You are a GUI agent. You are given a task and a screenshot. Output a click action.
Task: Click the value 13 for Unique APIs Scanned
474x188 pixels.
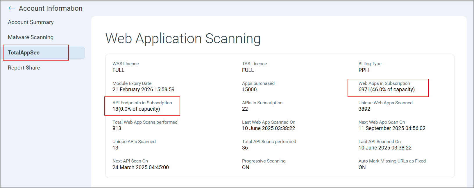pos(115,148)
